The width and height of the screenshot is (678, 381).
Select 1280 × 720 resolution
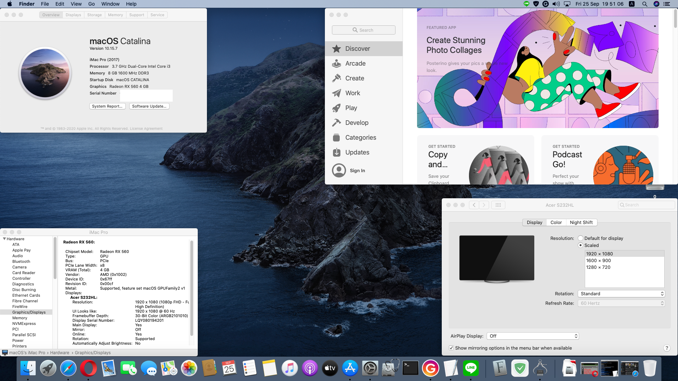tap(624, 267)
